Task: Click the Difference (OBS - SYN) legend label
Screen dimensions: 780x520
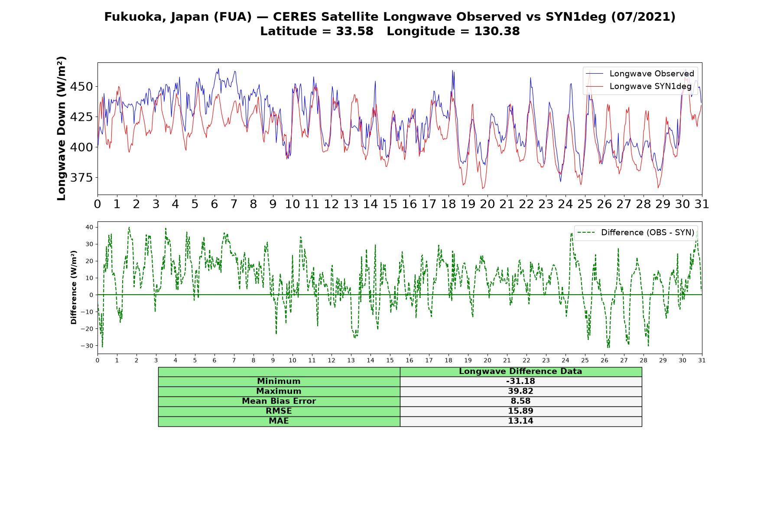Action: 647,233
